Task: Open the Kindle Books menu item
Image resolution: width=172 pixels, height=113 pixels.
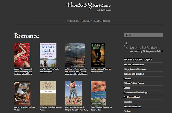Action: pos(102,21)
